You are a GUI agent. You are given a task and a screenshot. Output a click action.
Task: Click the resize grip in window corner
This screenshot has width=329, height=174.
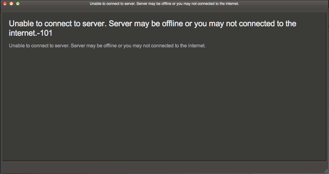pos(326,171)
